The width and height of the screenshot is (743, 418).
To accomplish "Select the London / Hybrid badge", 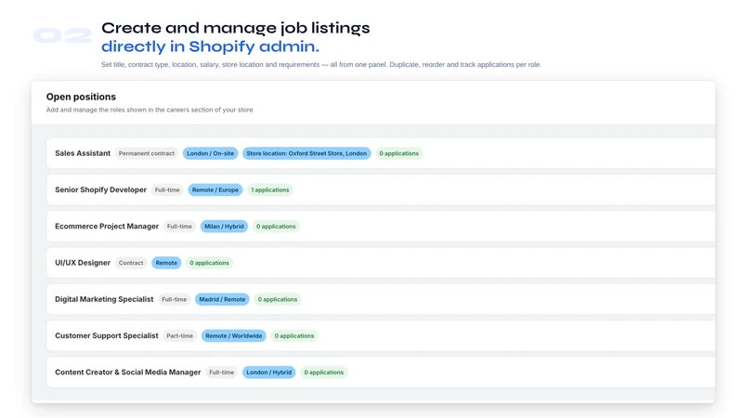I will coord(269,372).
